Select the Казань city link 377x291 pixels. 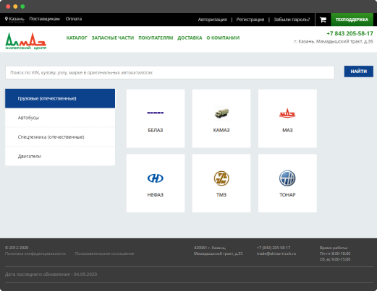17,19
